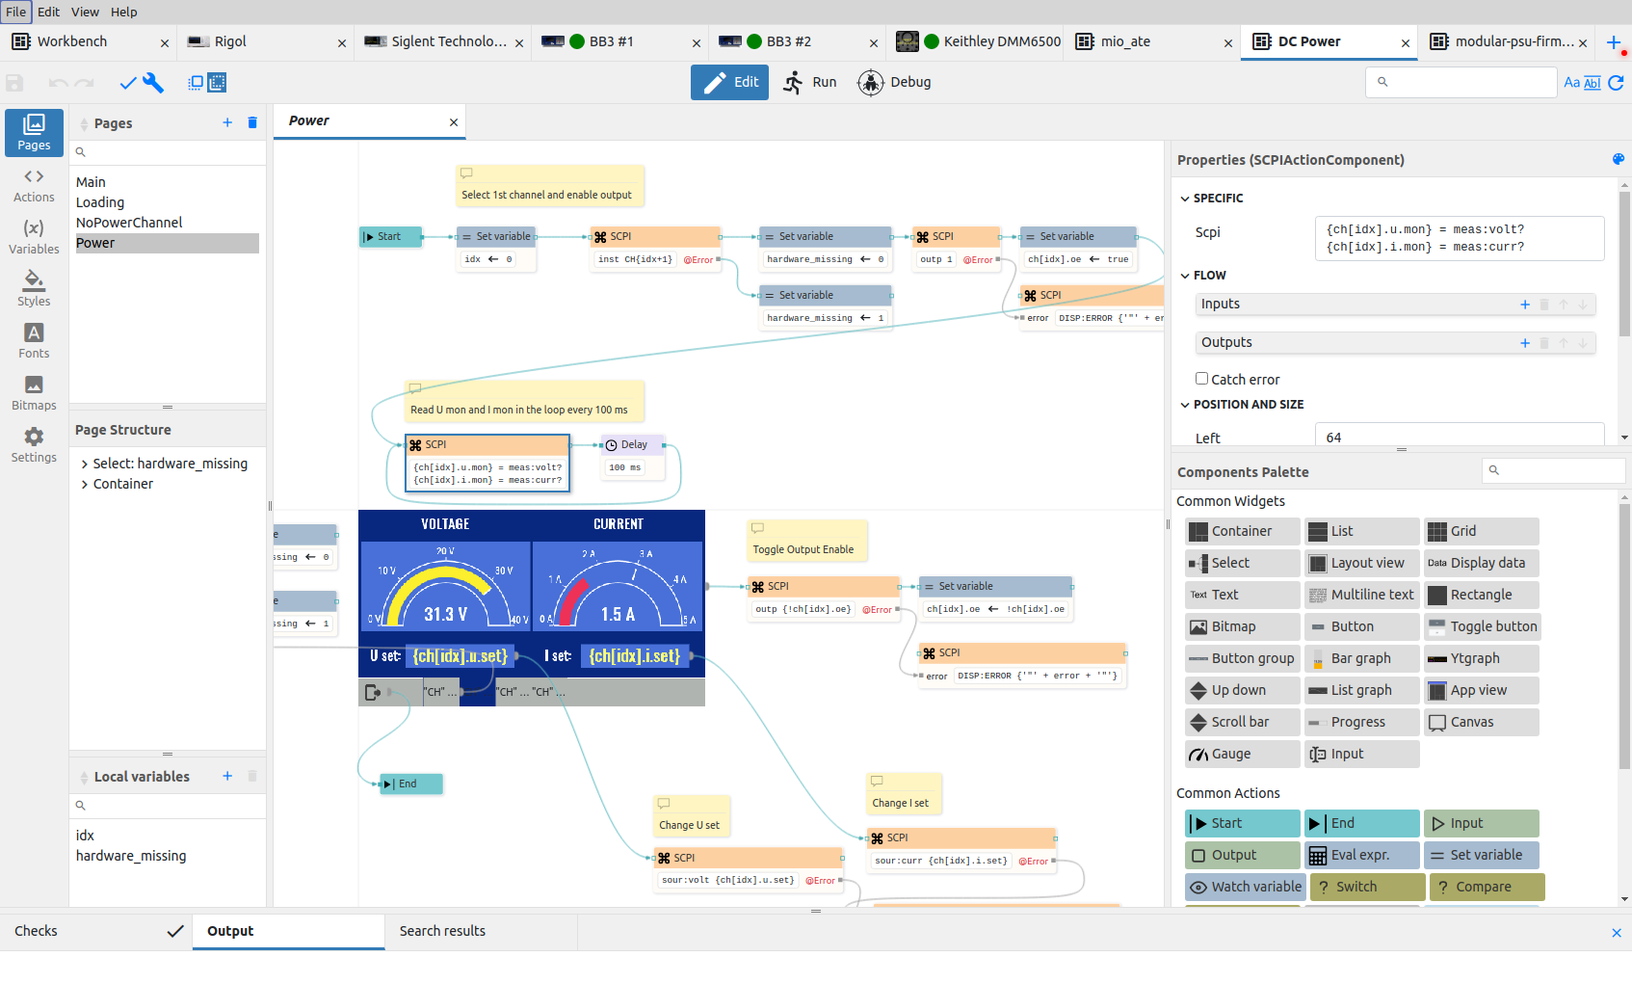Delete the selected page with trash icon
Viewport: 1632px width, 983px height.
252,122
